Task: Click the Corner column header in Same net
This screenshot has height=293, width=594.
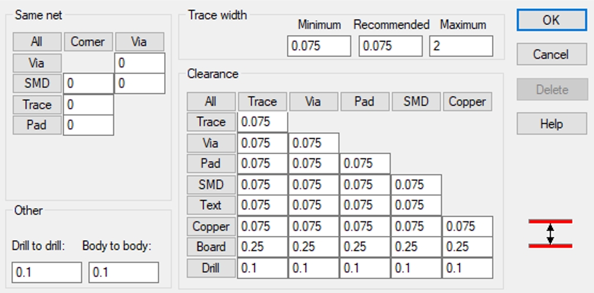Action: point(88,42)
